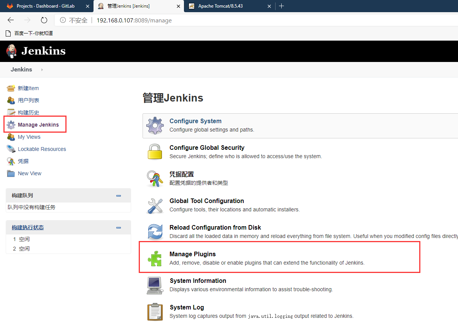This screenshot has height=322, width=458.
Task: Close the Apache Tomcat tab
Action: click(269, 6)
